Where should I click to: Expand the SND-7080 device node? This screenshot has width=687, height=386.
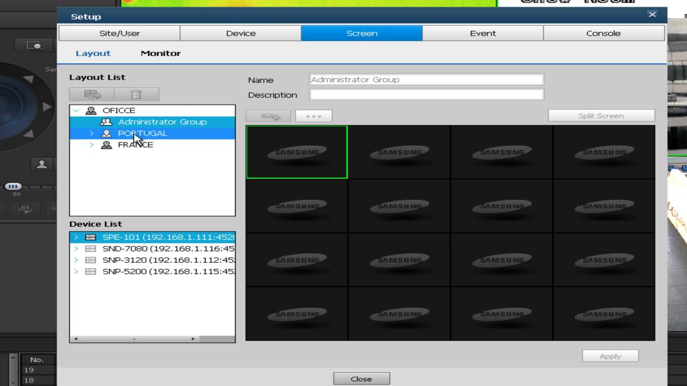[76, 249]
